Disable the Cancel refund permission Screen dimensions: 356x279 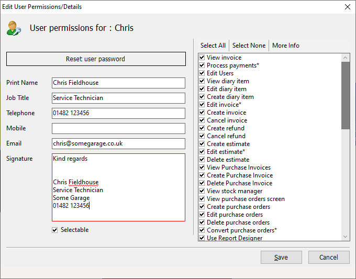(x=202, y=136)
